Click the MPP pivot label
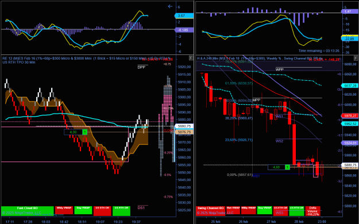This screenshot has width=359, height=224. 256,100
